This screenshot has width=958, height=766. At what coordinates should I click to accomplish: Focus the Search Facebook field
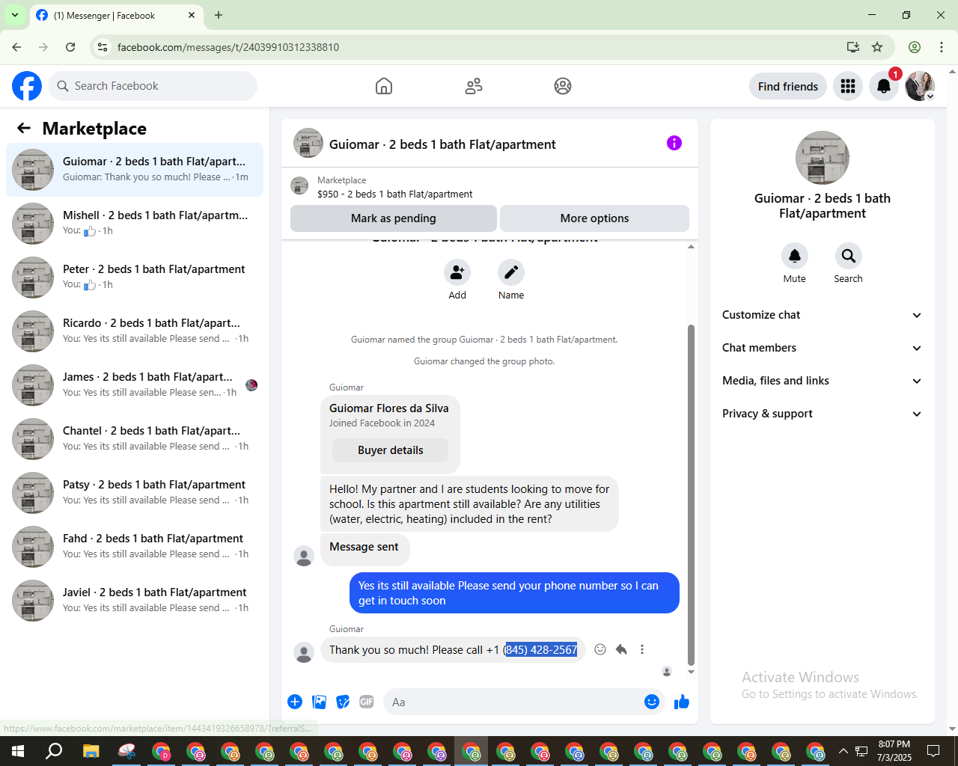pos(153,86)
